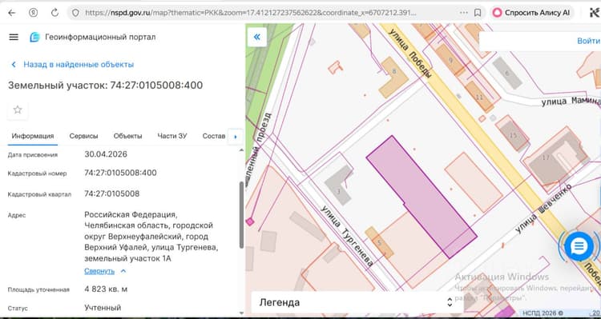Click the scrollbar down arrow in info panel

tap(241, 313)
